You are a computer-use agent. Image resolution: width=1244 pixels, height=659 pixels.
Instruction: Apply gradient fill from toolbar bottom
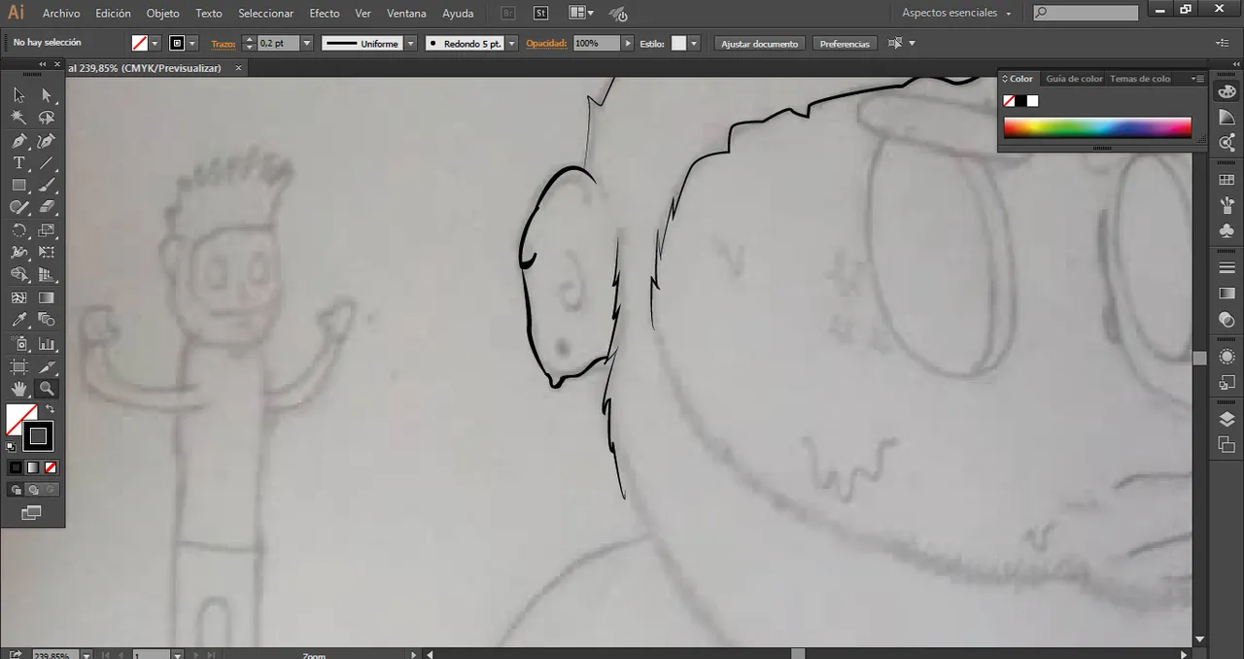pos(33,468)
